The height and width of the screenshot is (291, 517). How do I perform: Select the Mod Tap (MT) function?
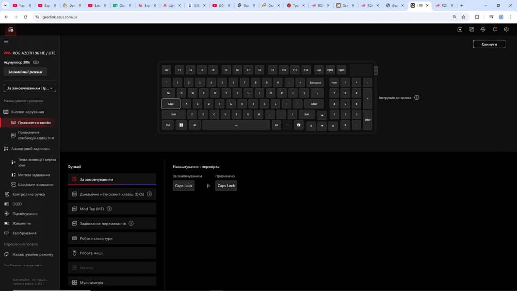click(112, 209)
